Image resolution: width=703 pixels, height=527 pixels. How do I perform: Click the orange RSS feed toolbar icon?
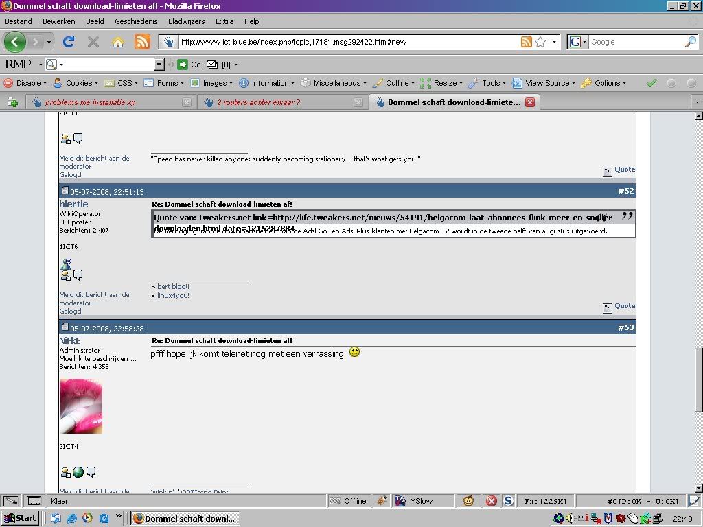[142, 42]
